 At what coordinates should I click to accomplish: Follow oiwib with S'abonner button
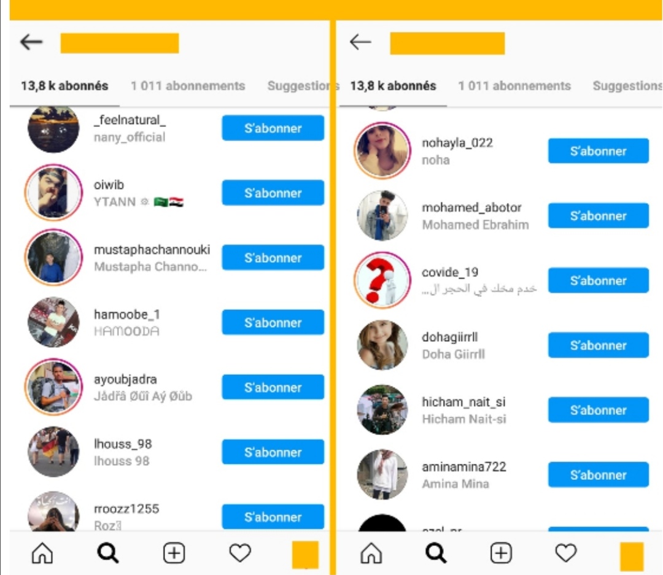click(x=273, y=193)
